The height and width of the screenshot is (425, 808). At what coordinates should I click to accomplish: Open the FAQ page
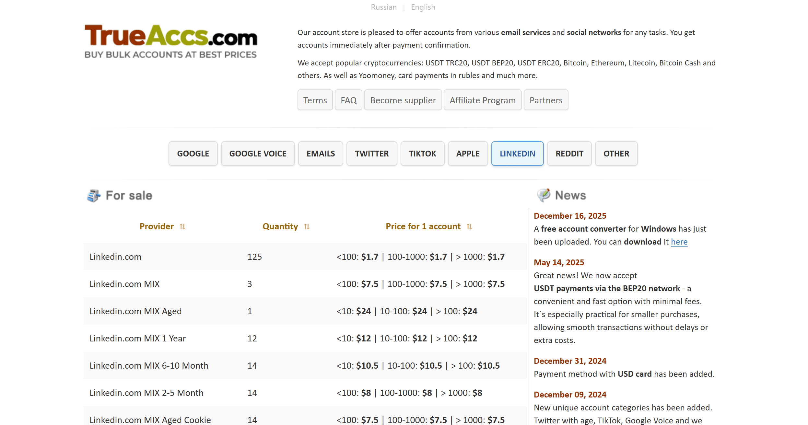(348, 100)
